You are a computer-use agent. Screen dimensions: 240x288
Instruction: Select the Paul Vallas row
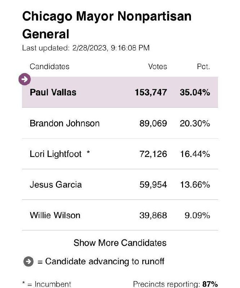tap(120, 92)
